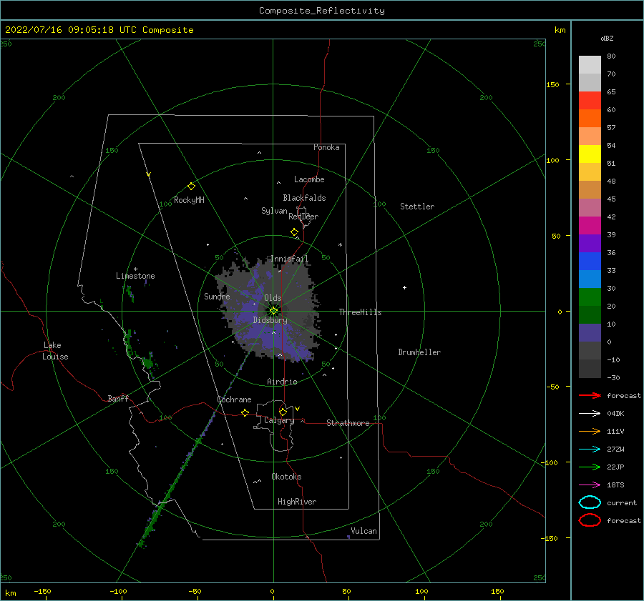The width and height of the screenshot is (644, 601).
Task: Click the white plus marker south of Stettler
Action: coord(404,287)
